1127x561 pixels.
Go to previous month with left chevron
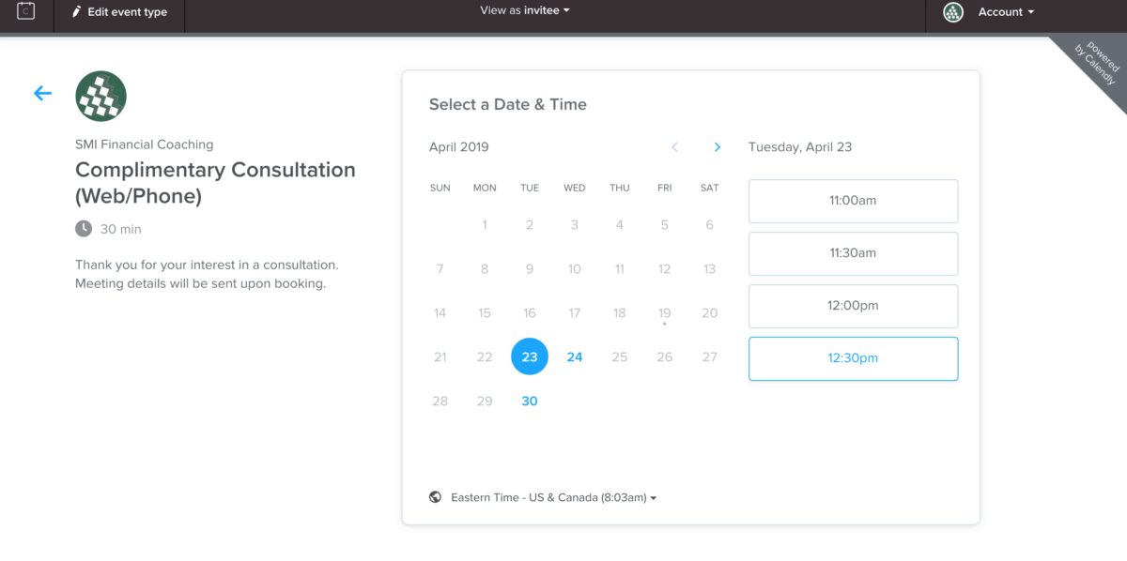674,147
